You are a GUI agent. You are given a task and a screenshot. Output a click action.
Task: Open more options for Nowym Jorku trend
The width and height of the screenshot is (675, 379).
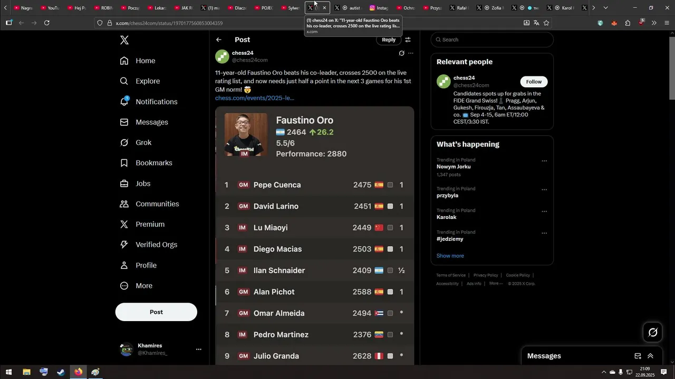click(544, 161)
